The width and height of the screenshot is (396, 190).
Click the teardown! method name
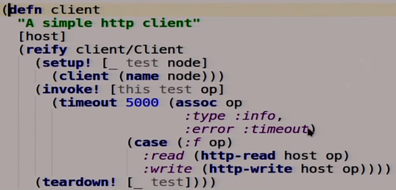click(79, 182)
